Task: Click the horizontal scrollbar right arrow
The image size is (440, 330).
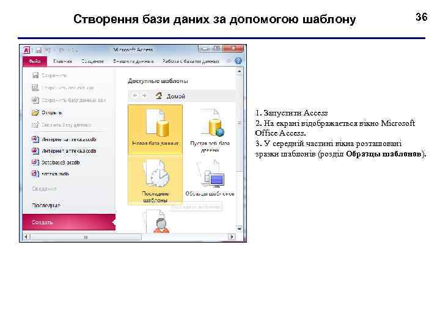Action: pyautogui.click(x=232, y=237)
